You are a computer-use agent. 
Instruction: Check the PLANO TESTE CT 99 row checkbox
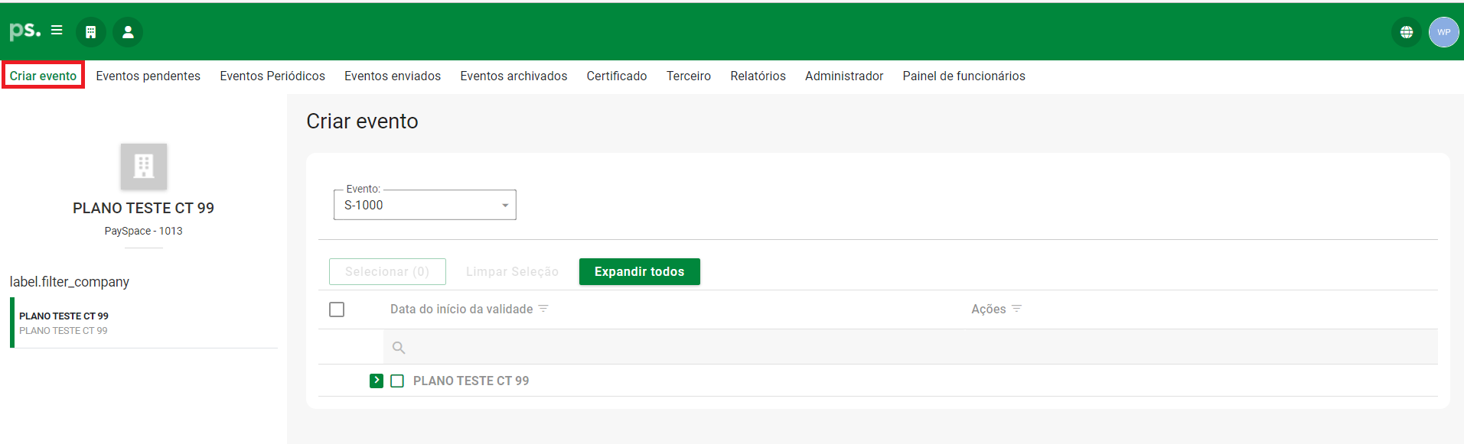[x=397, y=381]
